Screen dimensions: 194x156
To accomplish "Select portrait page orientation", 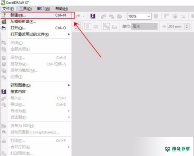I will click(x=88, y=26).
